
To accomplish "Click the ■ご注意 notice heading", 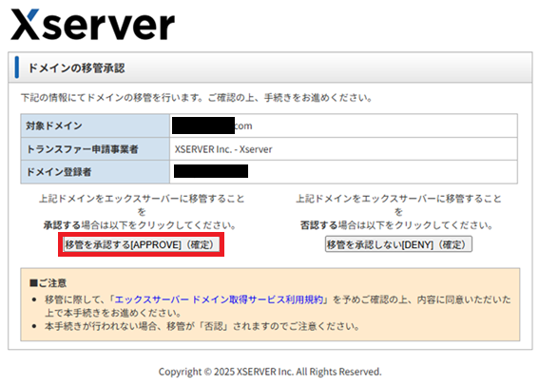I will pos(48,283).
